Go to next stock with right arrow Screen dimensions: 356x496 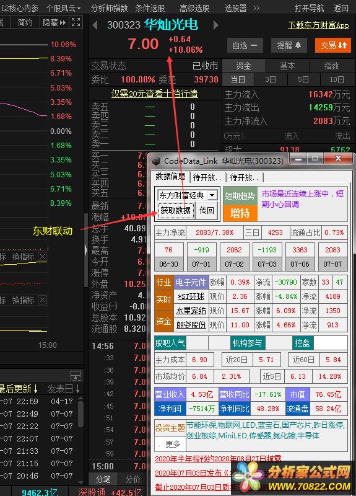point(216,25)
